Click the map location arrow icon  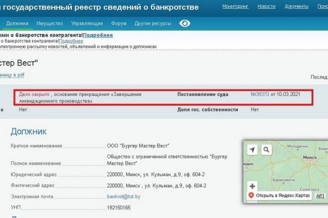(252, 150)
